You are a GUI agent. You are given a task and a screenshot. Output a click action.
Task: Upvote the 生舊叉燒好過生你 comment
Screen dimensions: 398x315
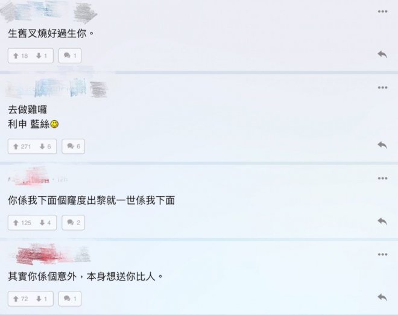[21, 56]
